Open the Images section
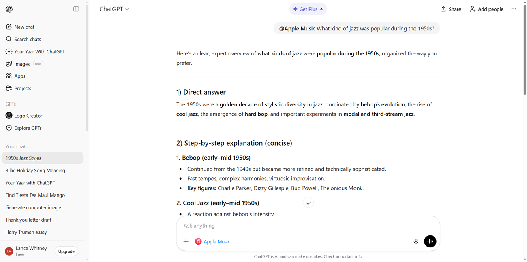The image size is (527, 262). [22, 64]
